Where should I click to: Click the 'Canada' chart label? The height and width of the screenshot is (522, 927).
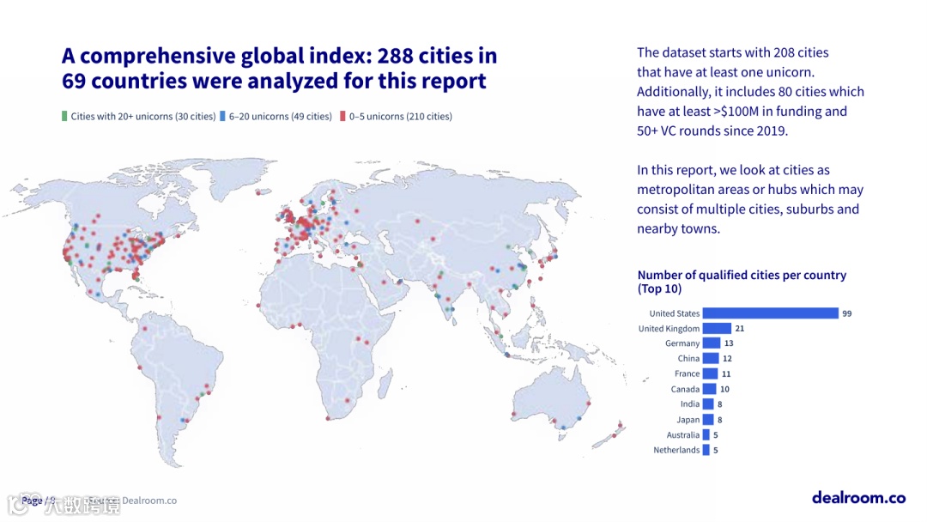685,389
